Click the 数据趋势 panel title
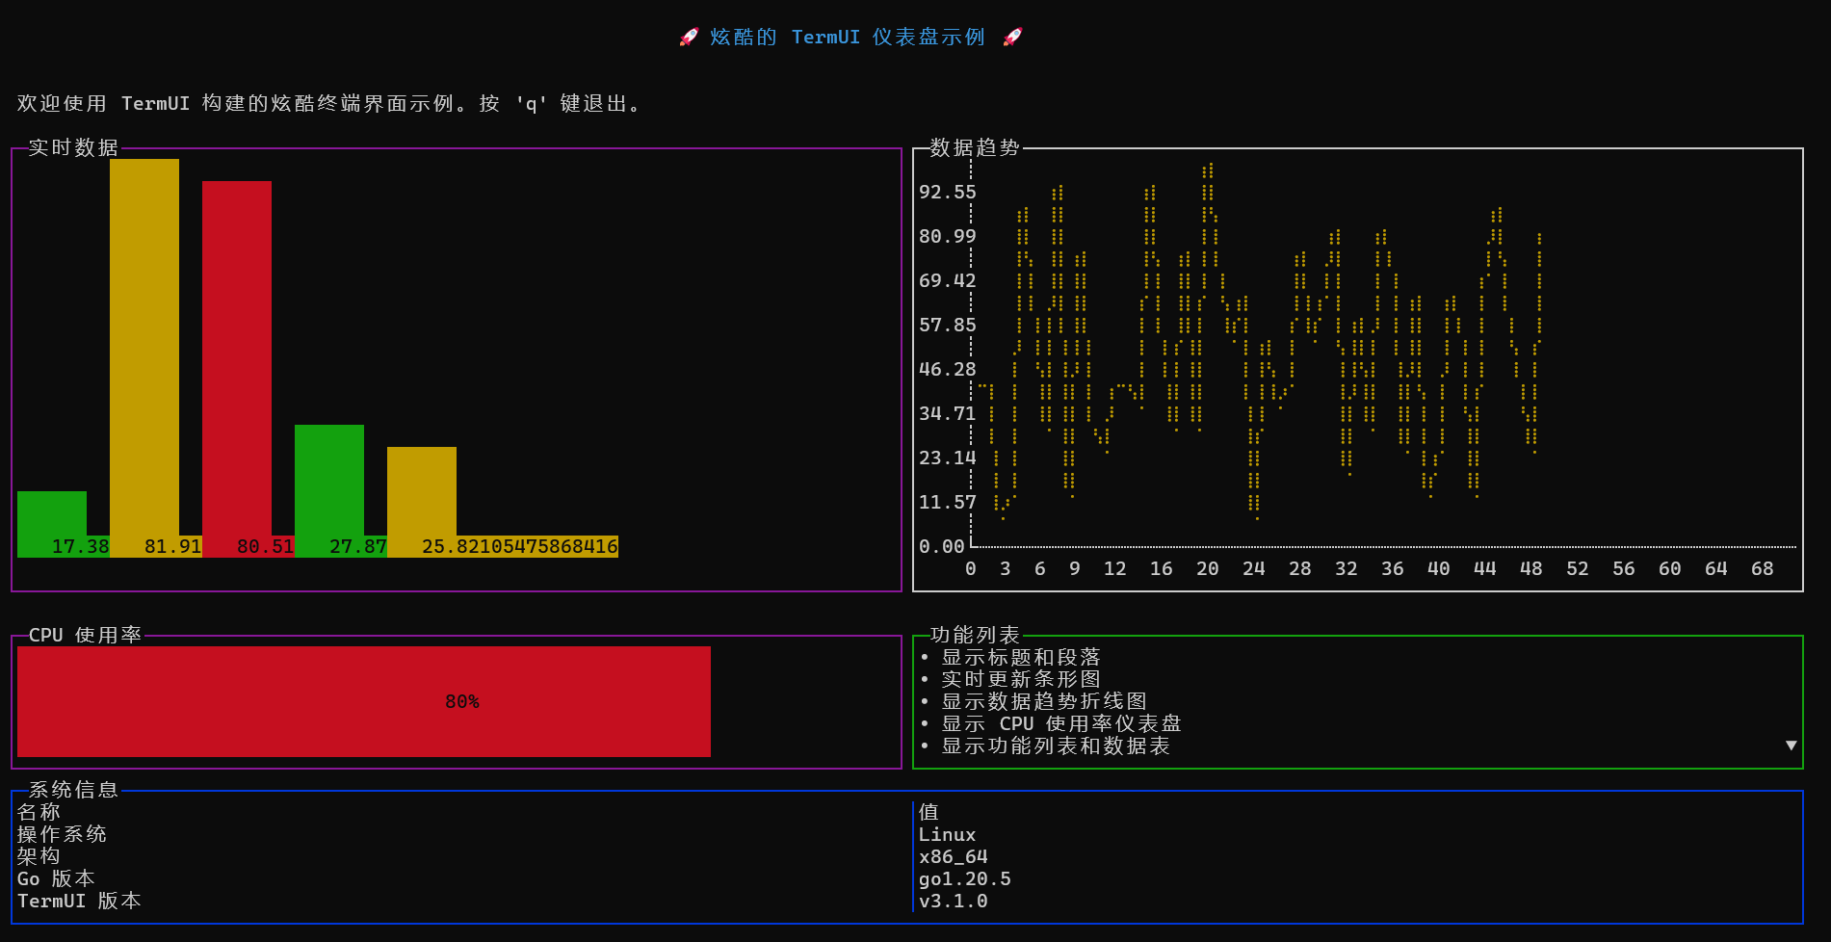The width and height of the screenshot is (1831, 942). click(x=975, y=147)
